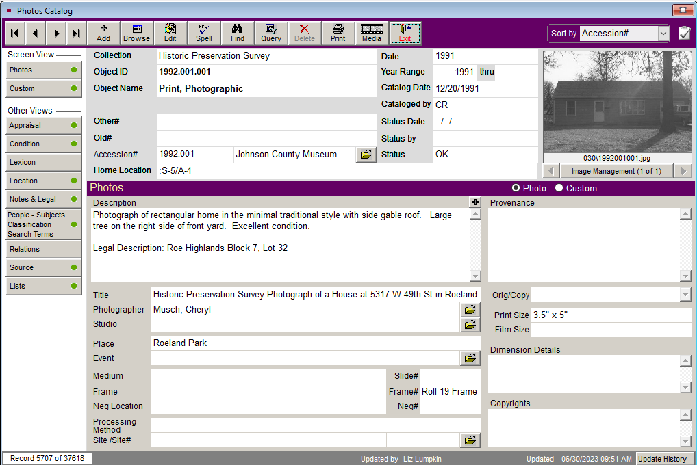Open the Notes & Legal view
Screen dimensions: 697x465
click(44, 199)
